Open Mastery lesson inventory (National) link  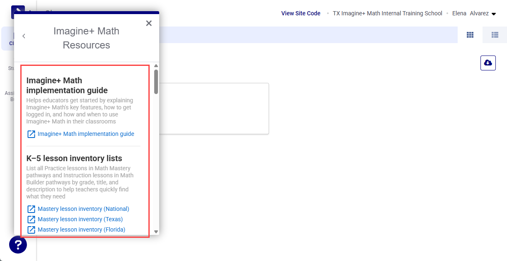[83, 209]
